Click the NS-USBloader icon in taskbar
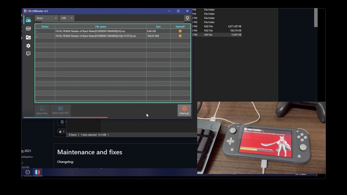This screenshot has width=347, height=195. coord(37,172)
